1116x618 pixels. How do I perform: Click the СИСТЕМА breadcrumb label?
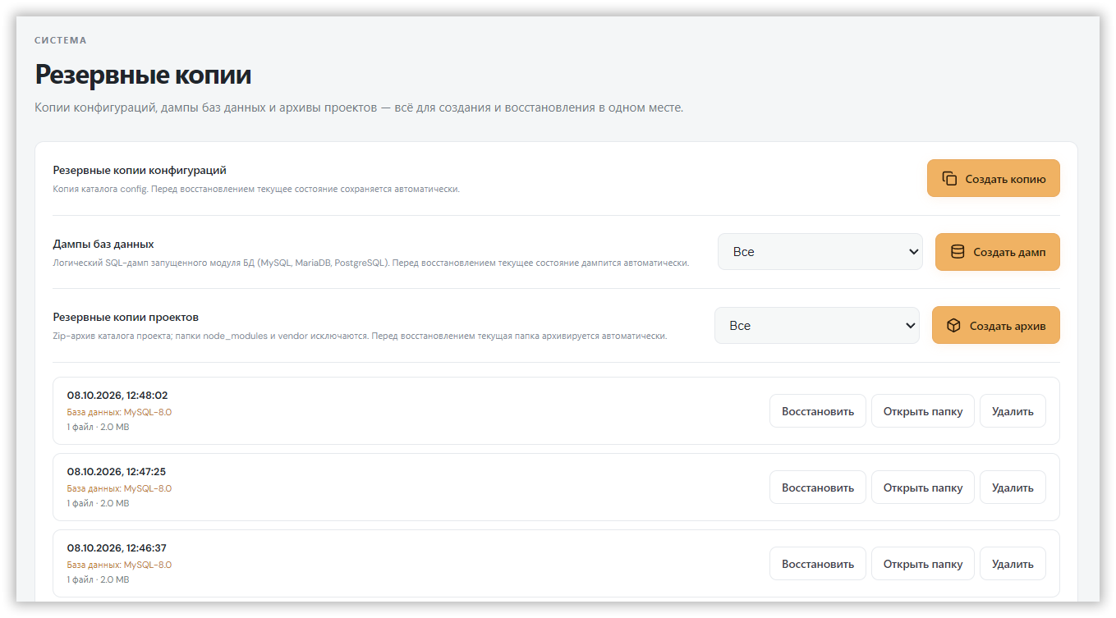coord(61,40)
